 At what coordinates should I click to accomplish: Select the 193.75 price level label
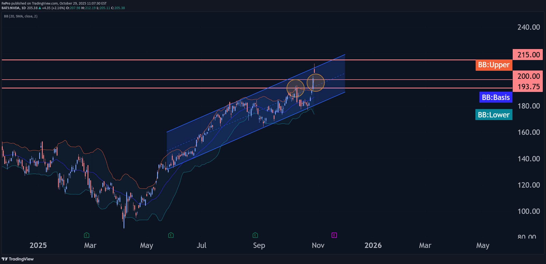click(x=528, y=87)
